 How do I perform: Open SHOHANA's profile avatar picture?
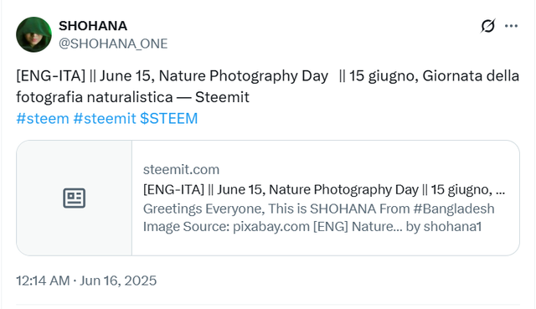click(33, 34)
